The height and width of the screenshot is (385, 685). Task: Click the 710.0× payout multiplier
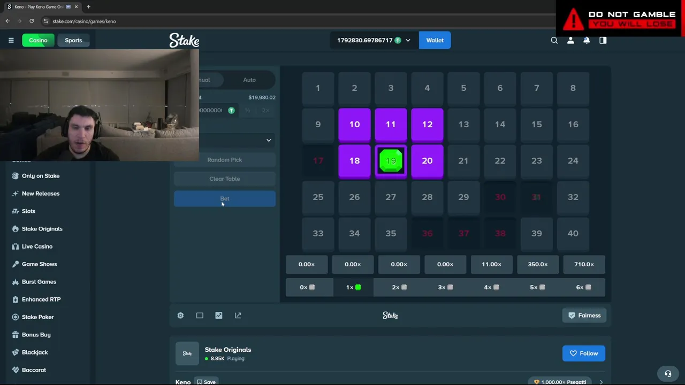pyautogui.click(x=584, y=264)
